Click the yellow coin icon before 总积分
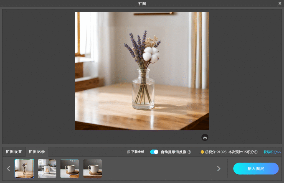The image size is (284, 183). click(202, 152)
